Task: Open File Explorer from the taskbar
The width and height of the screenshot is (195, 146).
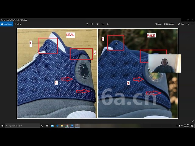Action: 62,126
